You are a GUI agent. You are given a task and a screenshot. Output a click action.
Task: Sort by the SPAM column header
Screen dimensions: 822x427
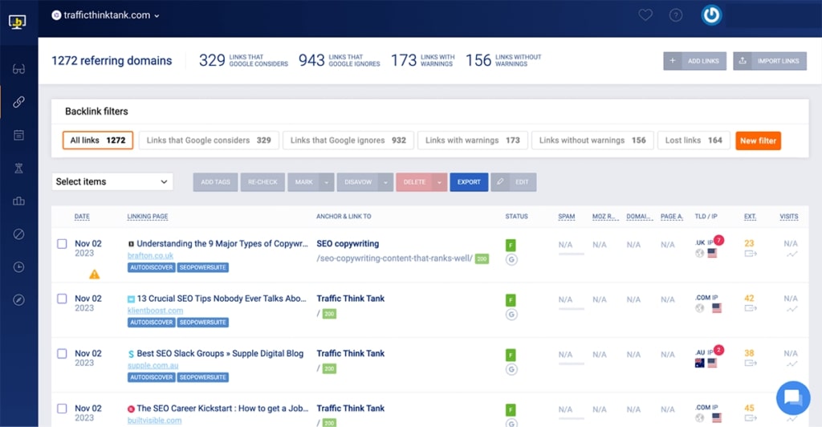point(566,217)
